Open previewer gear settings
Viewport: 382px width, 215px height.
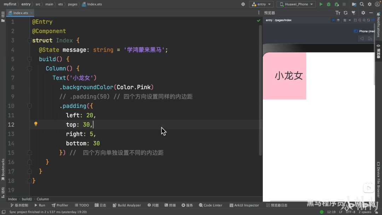(363, 13)
